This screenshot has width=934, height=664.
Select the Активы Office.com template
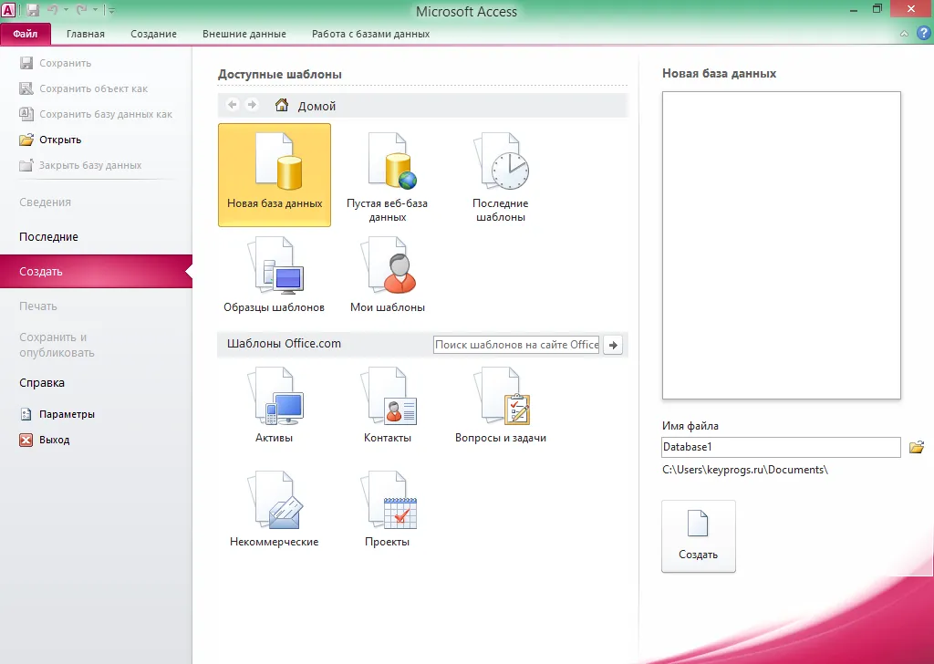(x=274, y=405)
